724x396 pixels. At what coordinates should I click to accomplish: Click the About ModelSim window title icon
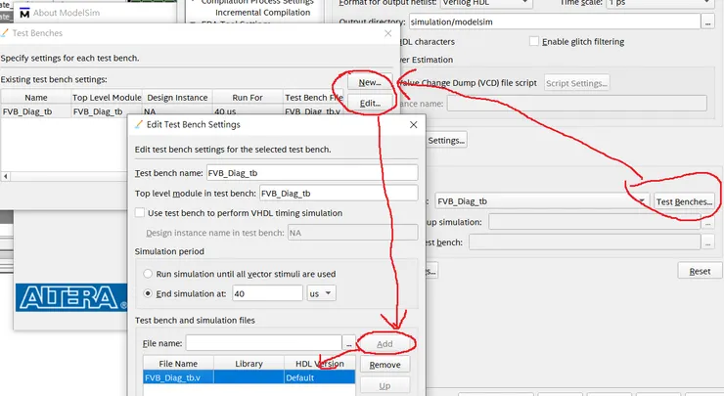(24, 14)
